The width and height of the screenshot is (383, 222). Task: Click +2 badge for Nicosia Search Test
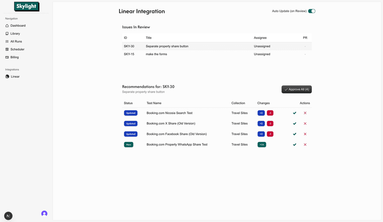tap(261, 113)
